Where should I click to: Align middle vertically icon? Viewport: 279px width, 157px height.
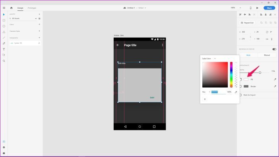click(x=245, y=15)
